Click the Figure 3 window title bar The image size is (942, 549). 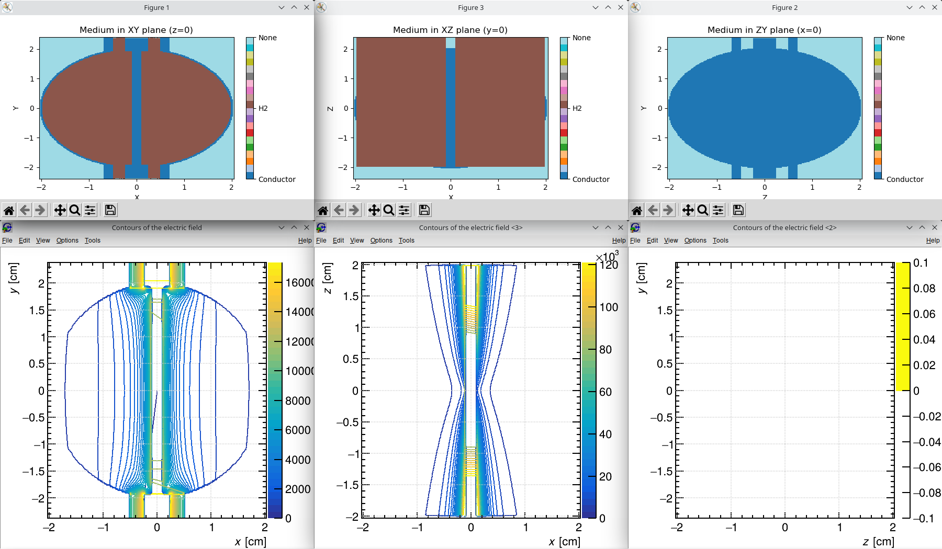click(x=470, y=7)
